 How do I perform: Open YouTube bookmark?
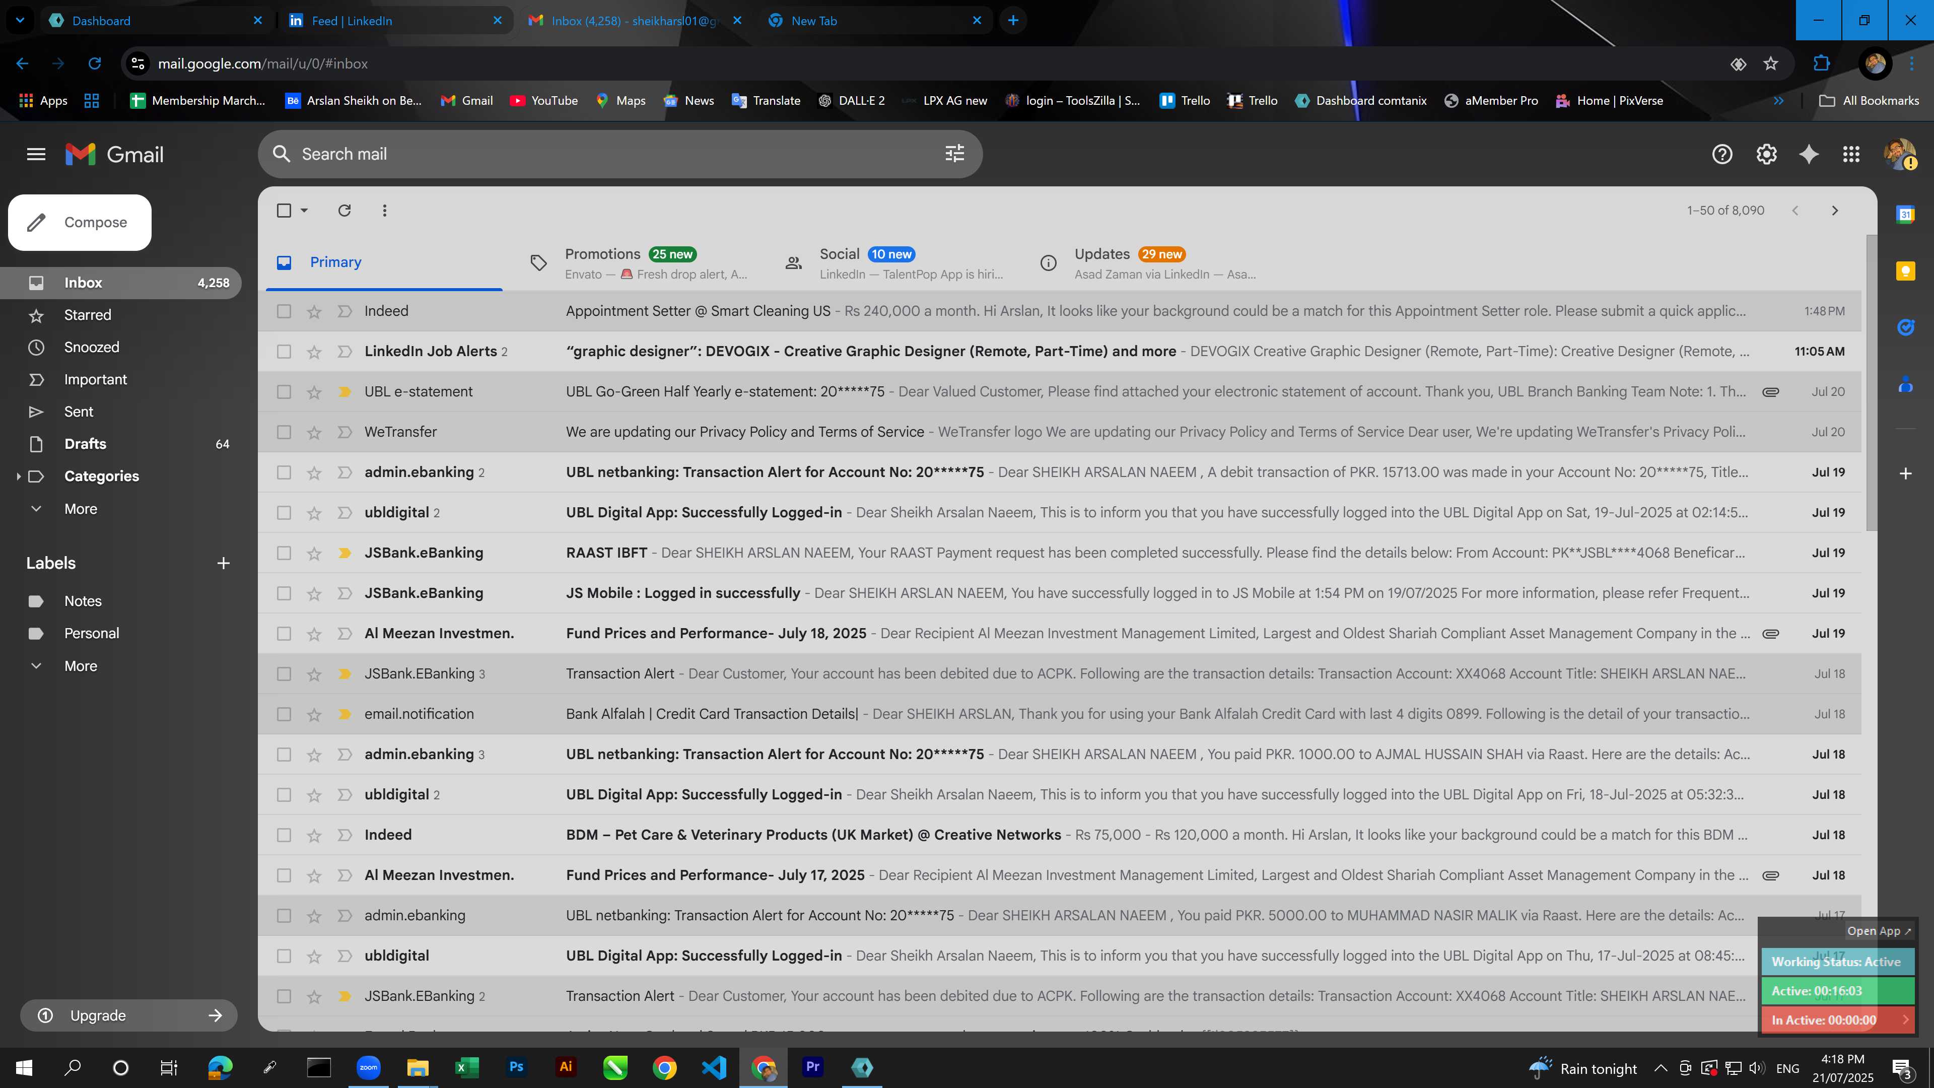tap(543, 101)
